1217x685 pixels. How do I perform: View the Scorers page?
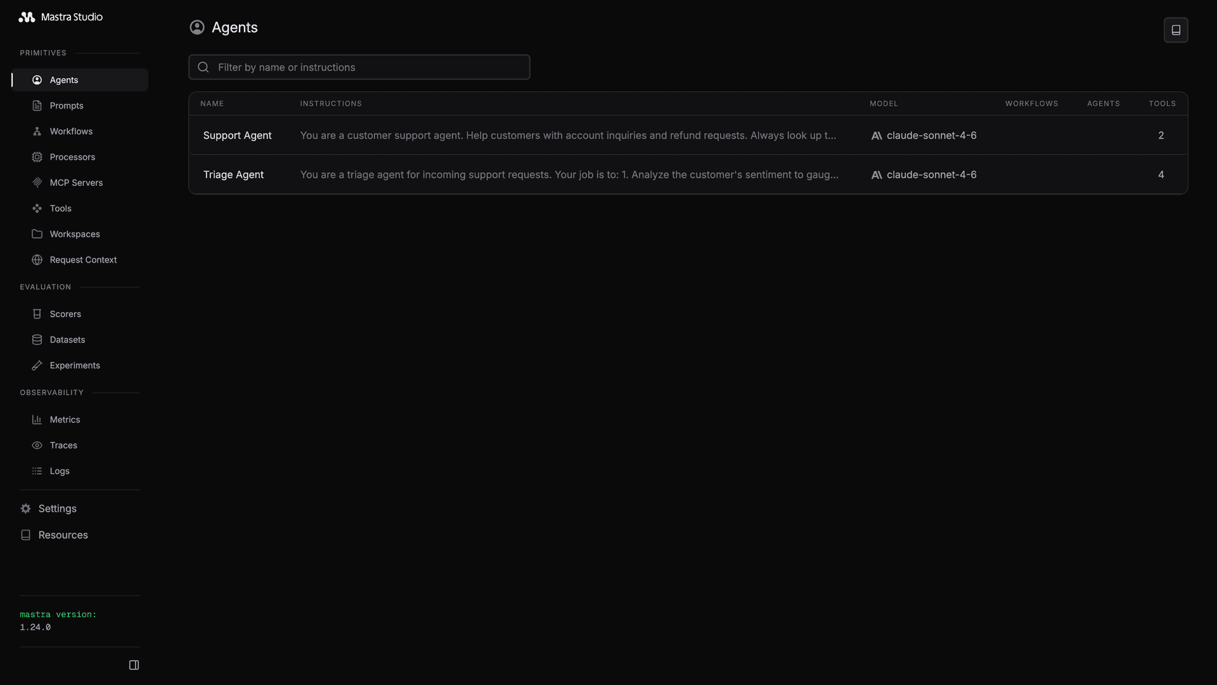[65, 314]
